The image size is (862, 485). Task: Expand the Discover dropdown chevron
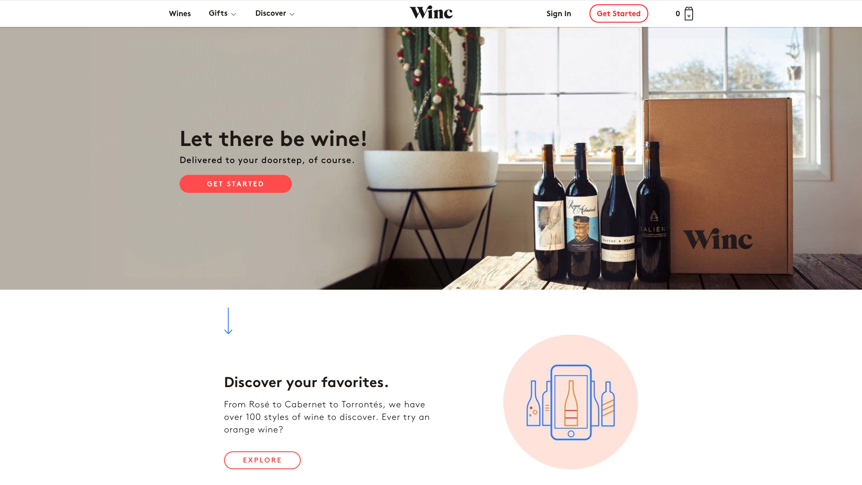pyautogui.click(x=292, y=14)
